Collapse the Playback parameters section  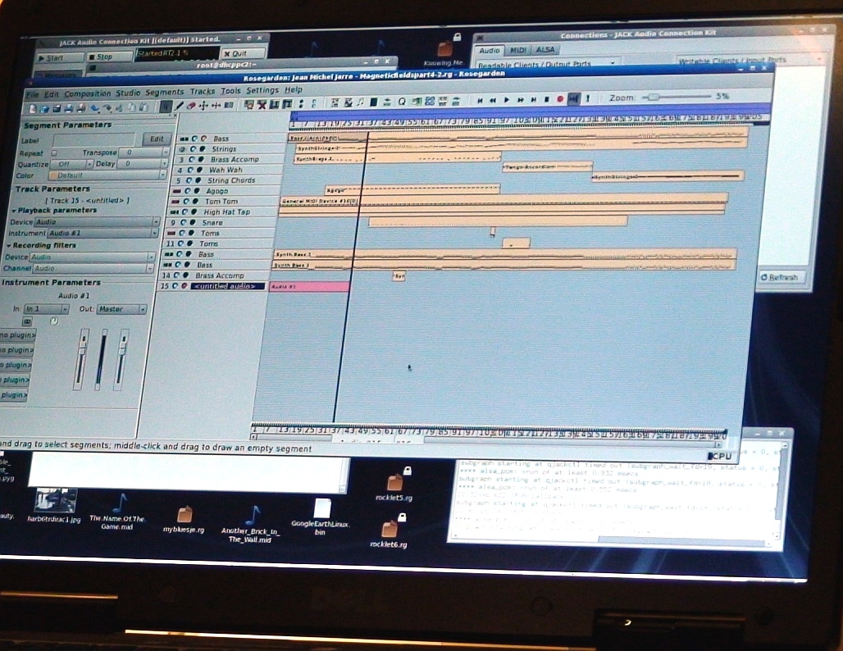14,211
